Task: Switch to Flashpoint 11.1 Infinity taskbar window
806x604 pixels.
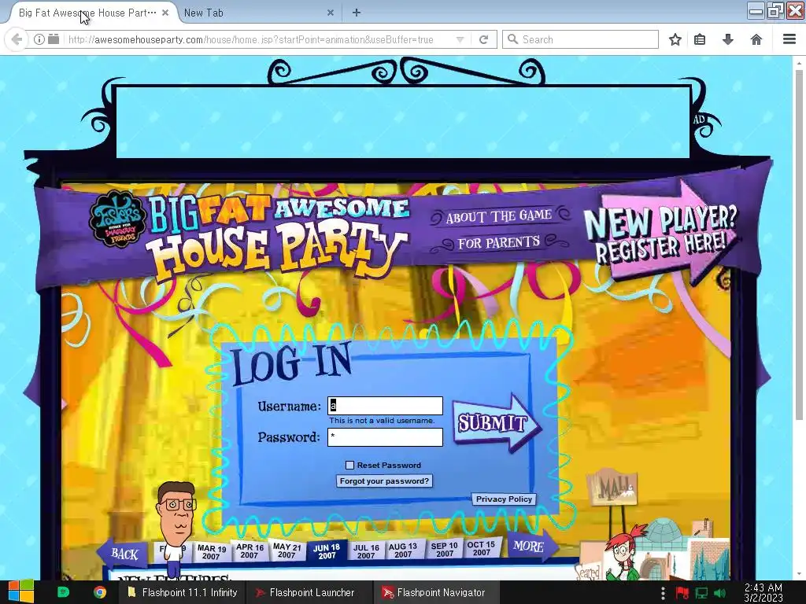Action: click(183, 593)
